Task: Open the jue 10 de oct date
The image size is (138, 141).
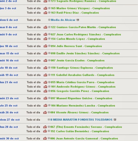Action: 9,46
